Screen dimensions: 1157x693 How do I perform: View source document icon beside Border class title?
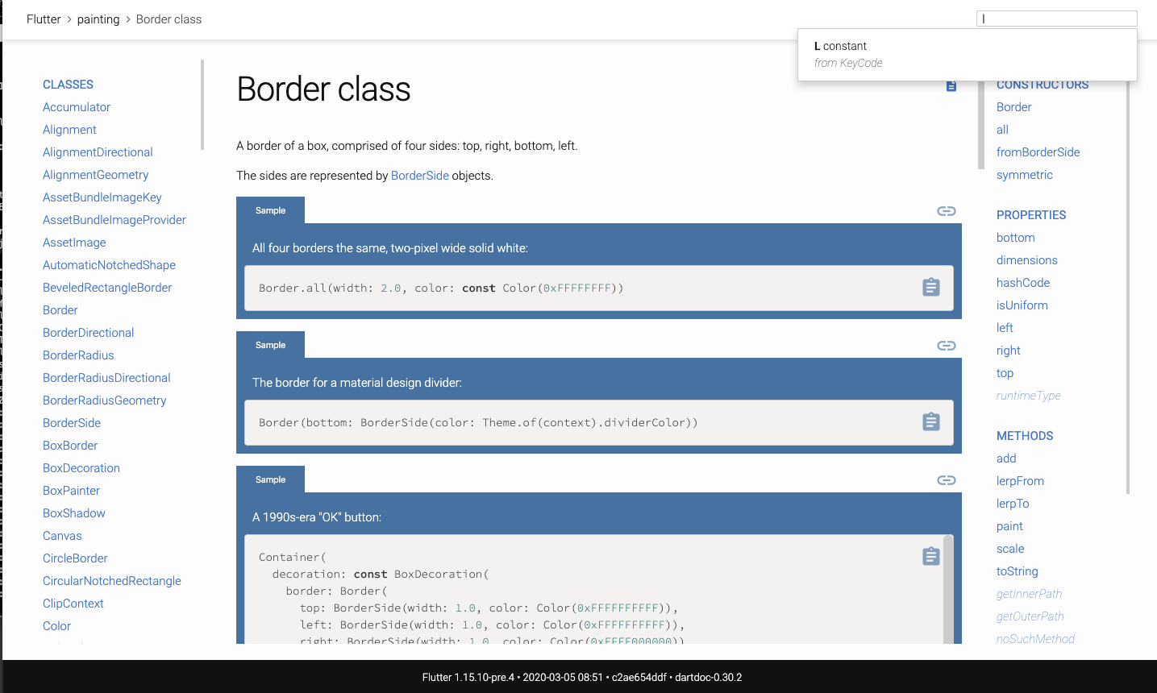(951, 86)
